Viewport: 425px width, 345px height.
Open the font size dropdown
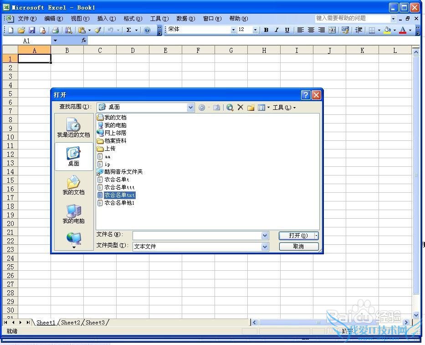point(255,30)
